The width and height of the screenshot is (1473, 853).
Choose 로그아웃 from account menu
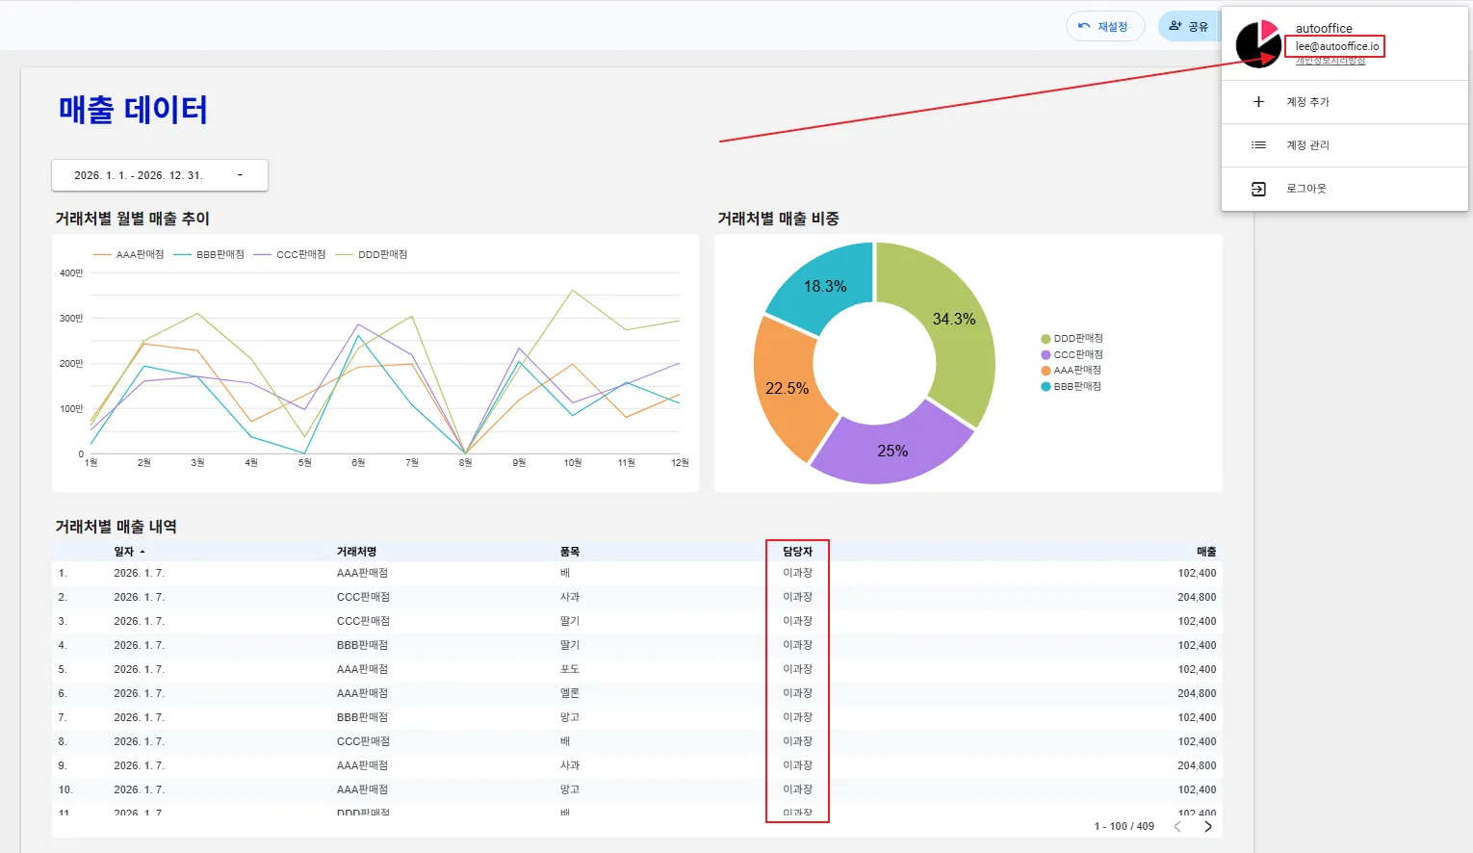(1344, 189)
